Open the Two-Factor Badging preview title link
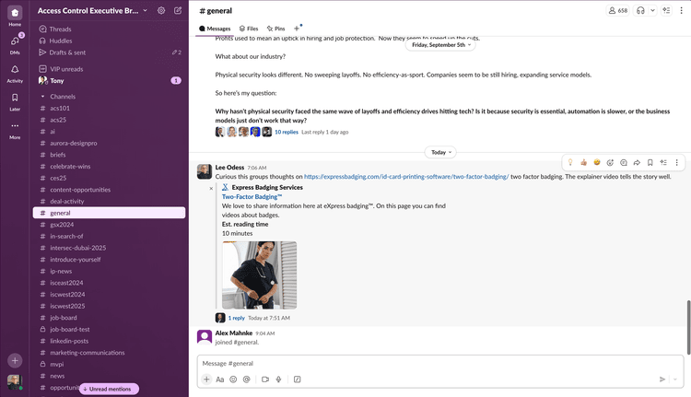This screenshot has width=691, height=397. tap(252, 197)
